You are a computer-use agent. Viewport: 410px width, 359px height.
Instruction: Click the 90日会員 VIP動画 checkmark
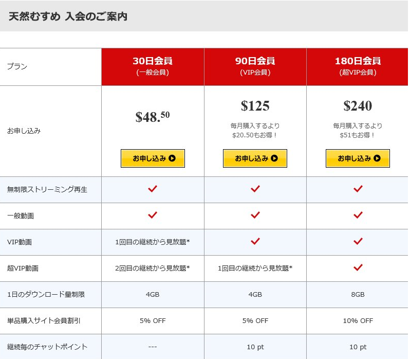pos(255,242)
